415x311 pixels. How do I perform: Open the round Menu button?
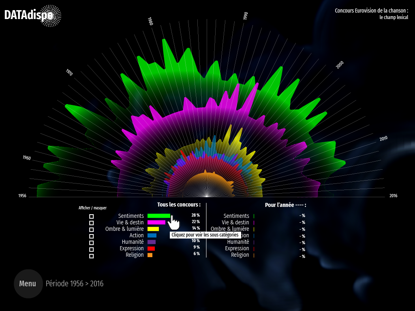coord(28,284)
